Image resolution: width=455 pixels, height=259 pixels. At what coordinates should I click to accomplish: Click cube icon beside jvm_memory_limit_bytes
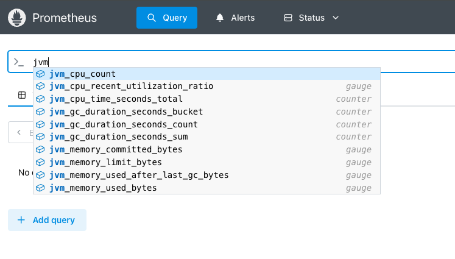coord(40,162)
